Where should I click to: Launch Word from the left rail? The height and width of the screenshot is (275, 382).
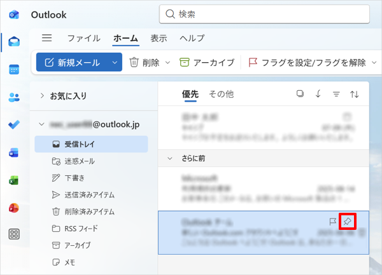[14, 153]
